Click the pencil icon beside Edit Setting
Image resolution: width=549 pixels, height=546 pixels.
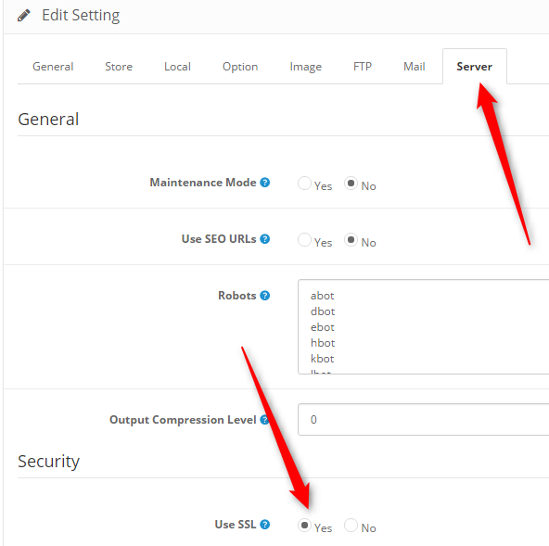coord(24,16)
